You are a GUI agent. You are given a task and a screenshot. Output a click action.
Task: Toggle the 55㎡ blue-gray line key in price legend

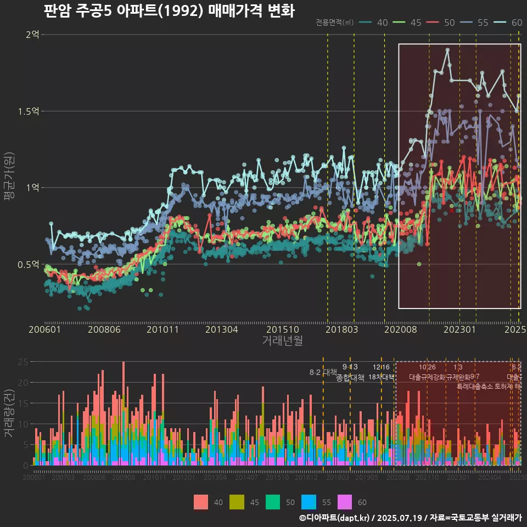466,23
